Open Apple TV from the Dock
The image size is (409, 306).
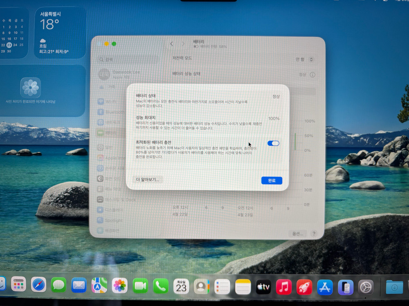tap(263, 287)
